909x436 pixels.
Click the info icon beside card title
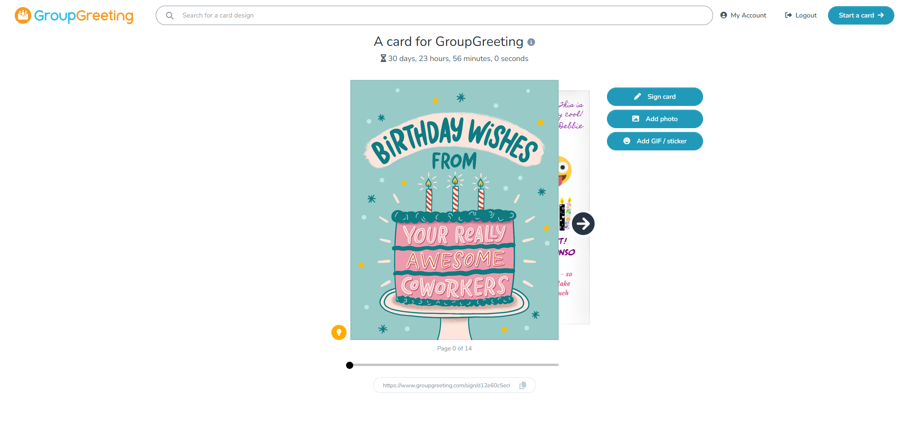tap(531, 42)
